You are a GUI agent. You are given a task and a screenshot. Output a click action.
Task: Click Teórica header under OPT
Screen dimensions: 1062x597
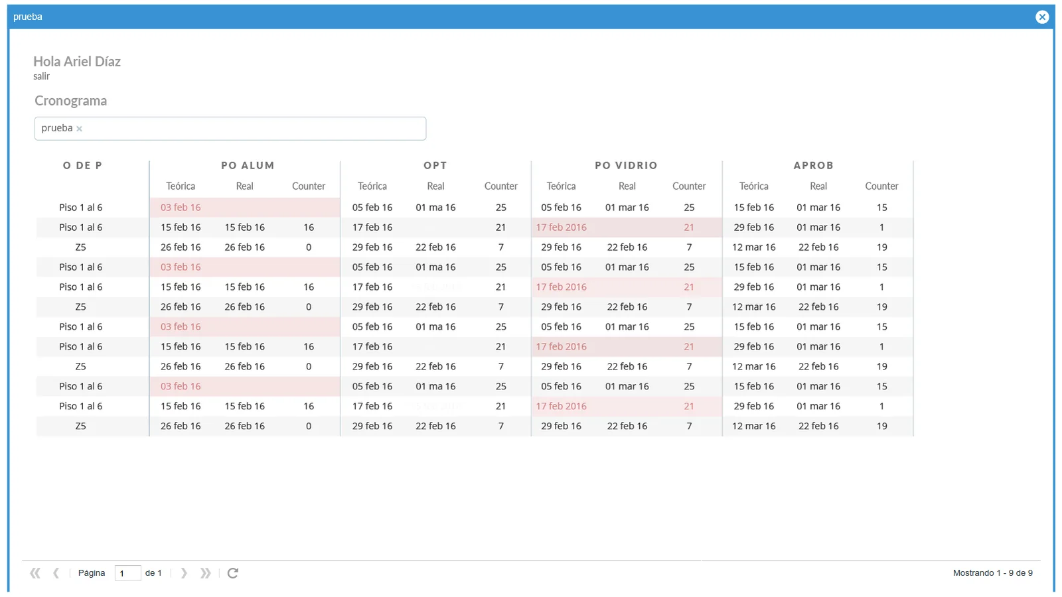(372, 186)
